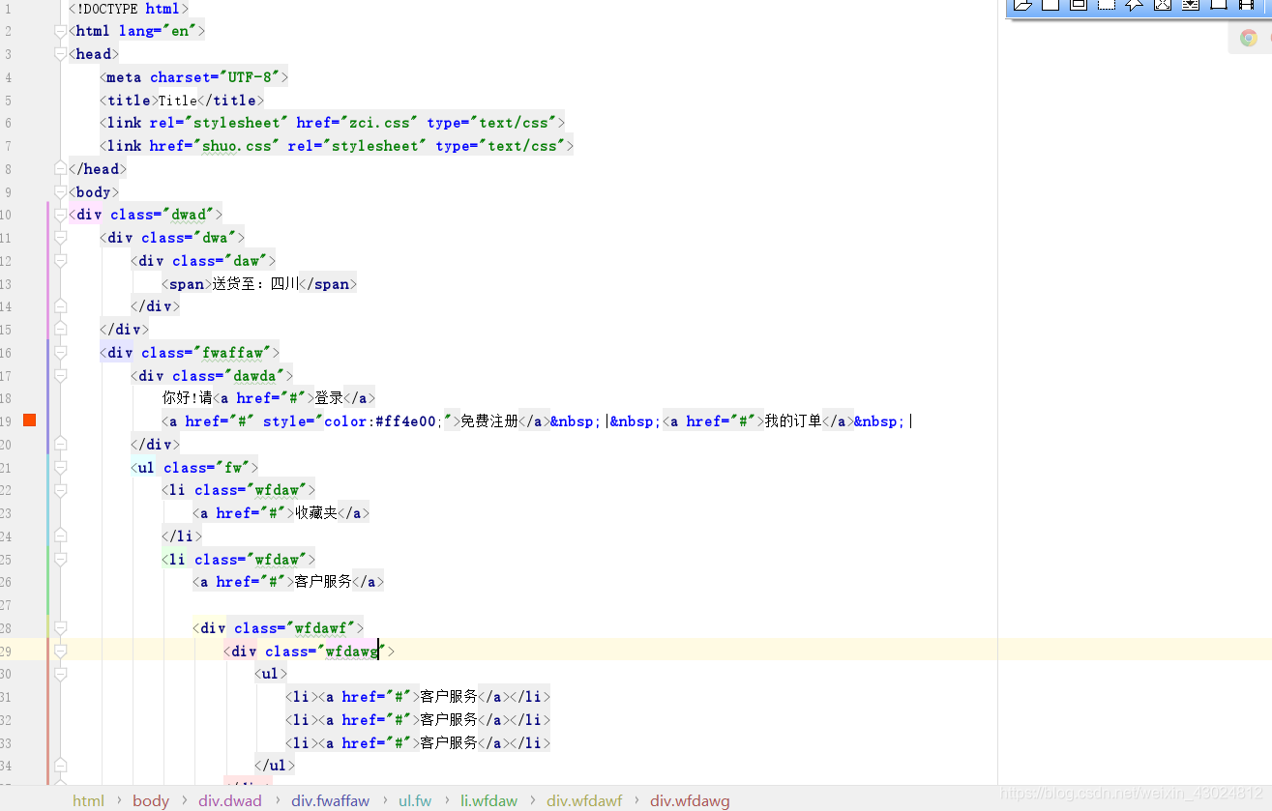Collapse the div class="wfdawf" fold marker
Screen dimensions: 1272x811
[x=61, y=628]
